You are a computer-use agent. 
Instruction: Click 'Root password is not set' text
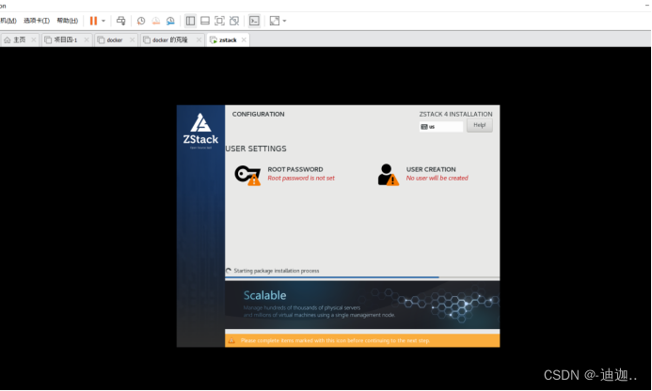[x=301, y=178]
